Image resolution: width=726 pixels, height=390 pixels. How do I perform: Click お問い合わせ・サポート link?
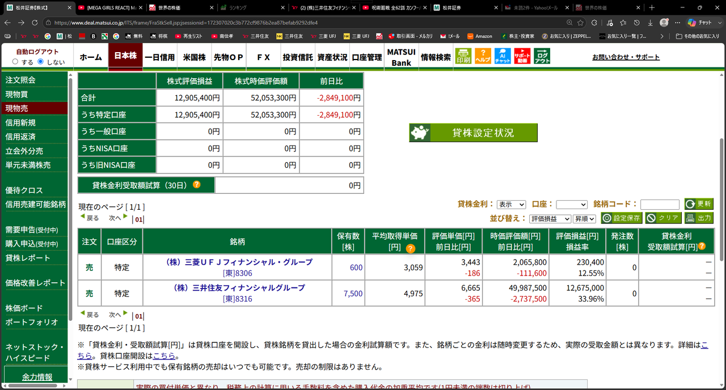pyautogui.click(x=626, y=57)
